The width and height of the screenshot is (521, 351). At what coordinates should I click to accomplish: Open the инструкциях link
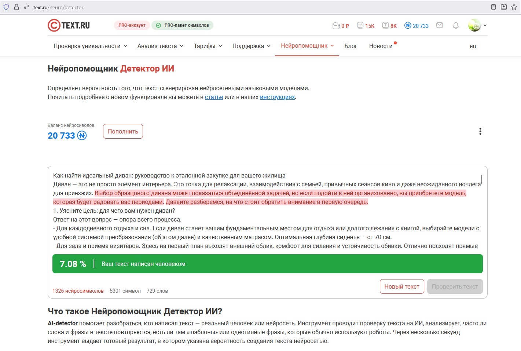pos(277,97)
